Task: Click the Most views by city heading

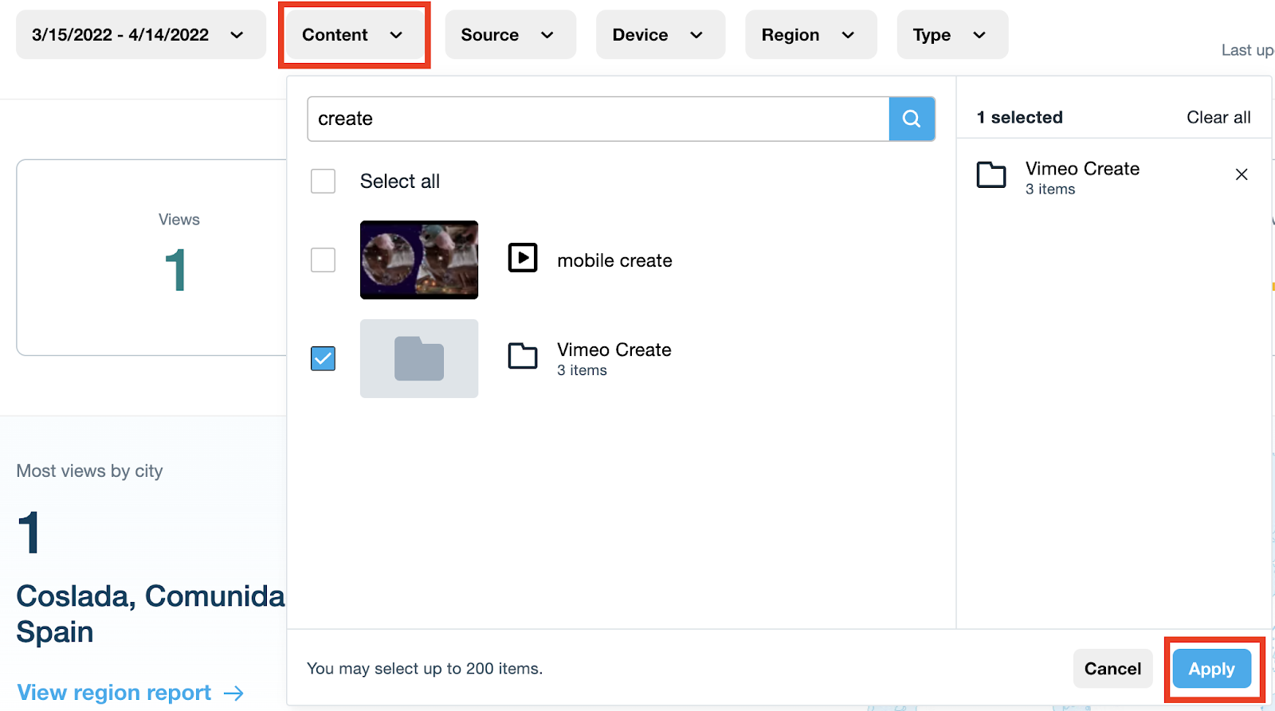Action: (x=89, y=471)
